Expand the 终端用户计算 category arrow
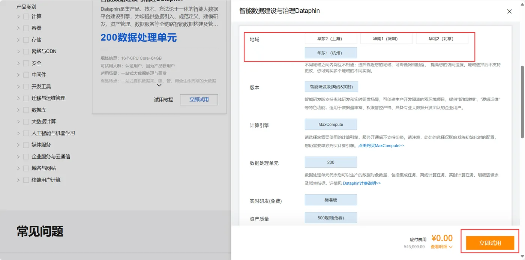The image size is (525, 260). [x=18, y=180]
